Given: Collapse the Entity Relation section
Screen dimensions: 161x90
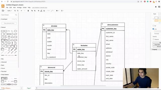Looking at the screenshot, I should (x=5, y=74).
